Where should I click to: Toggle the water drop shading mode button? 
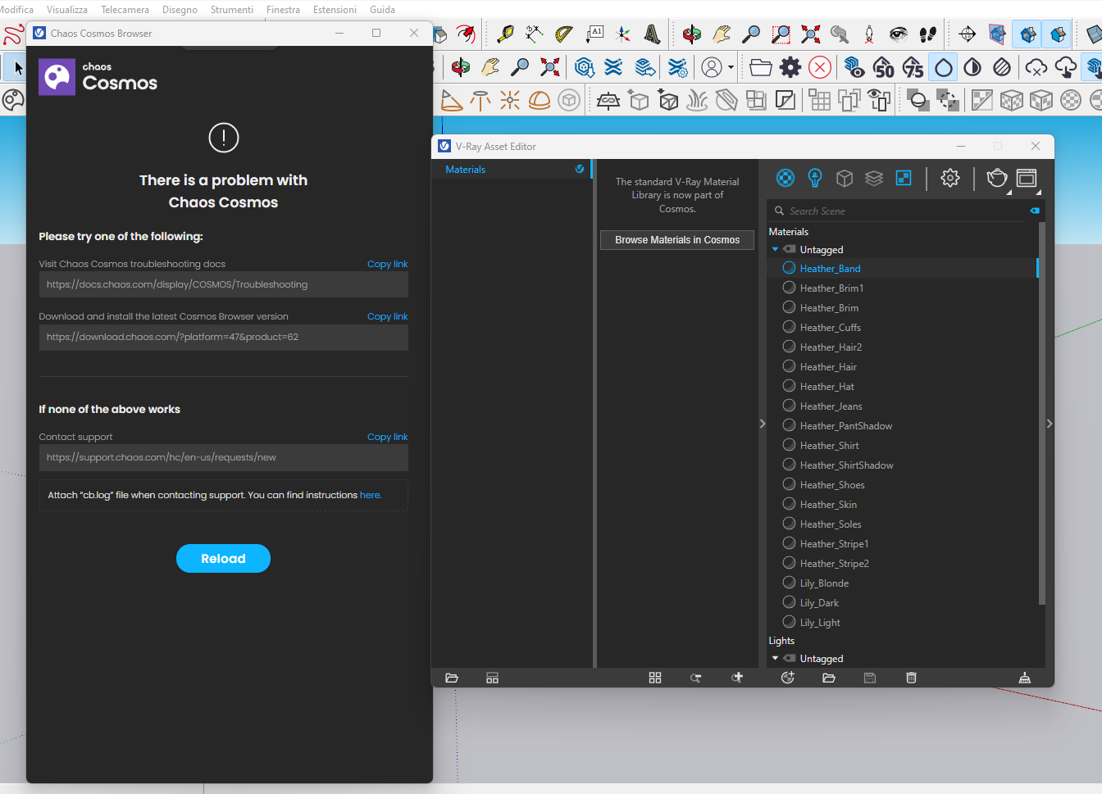(944, 67)
